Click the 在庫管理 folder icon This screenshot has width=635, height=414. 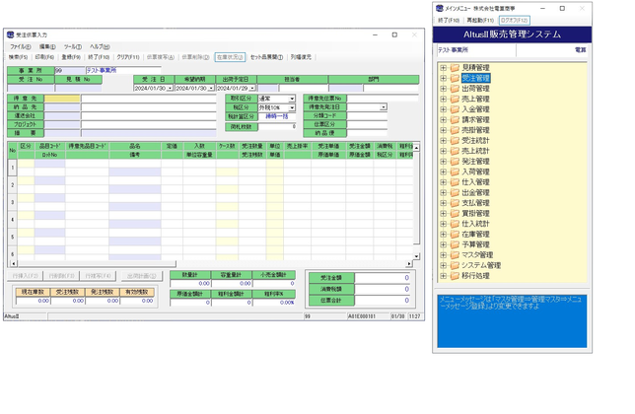pyautogui.click(x=455, y=234)
